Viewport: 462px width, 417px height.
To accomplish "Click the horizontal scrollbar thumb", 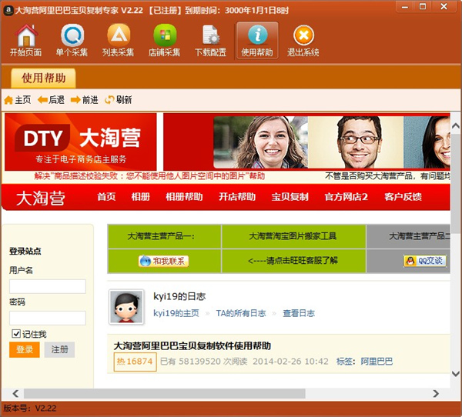I will point(165,393).
